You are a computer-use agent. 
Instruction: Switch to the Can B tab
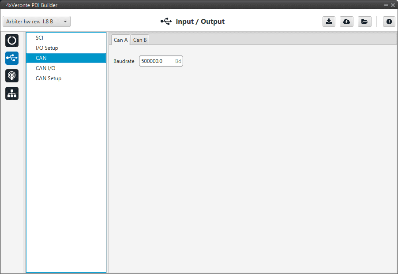click(140, 40)
